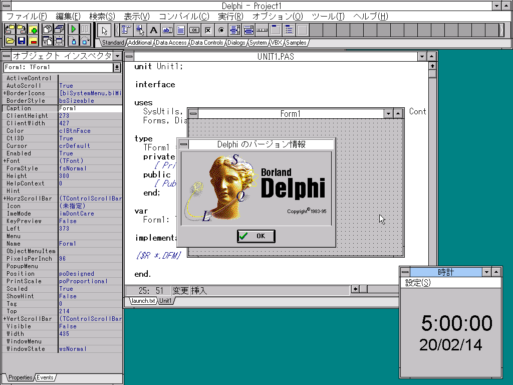Switch to the Dialogs palette tab
The width and height of the screenshot is (513, 385).
(235, 43)
